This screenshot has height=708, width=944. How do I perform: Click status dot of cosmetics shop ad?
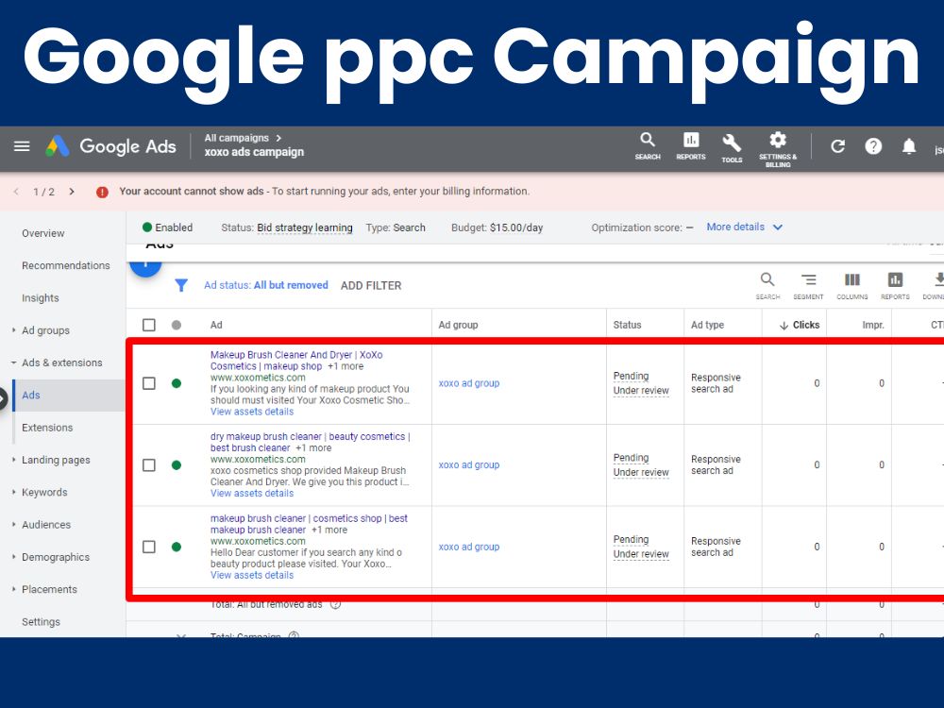(x=177, y=548)
